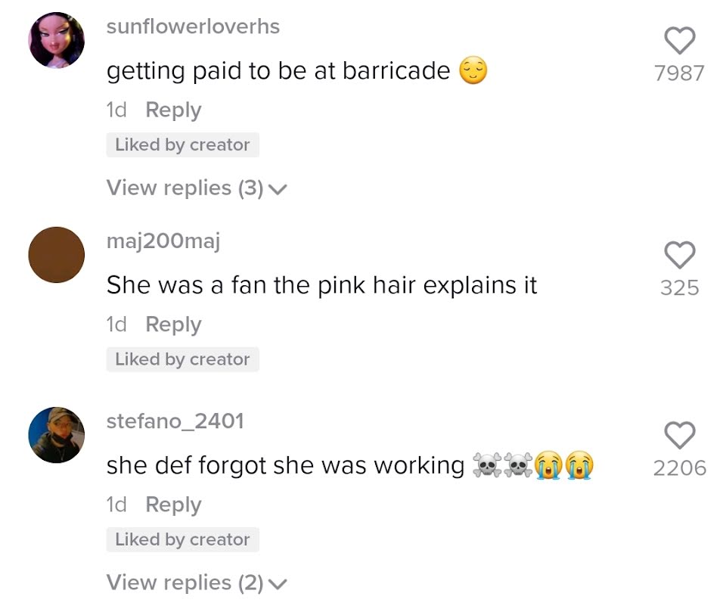Reply to the pink hair comment

(x=173, y=325)
